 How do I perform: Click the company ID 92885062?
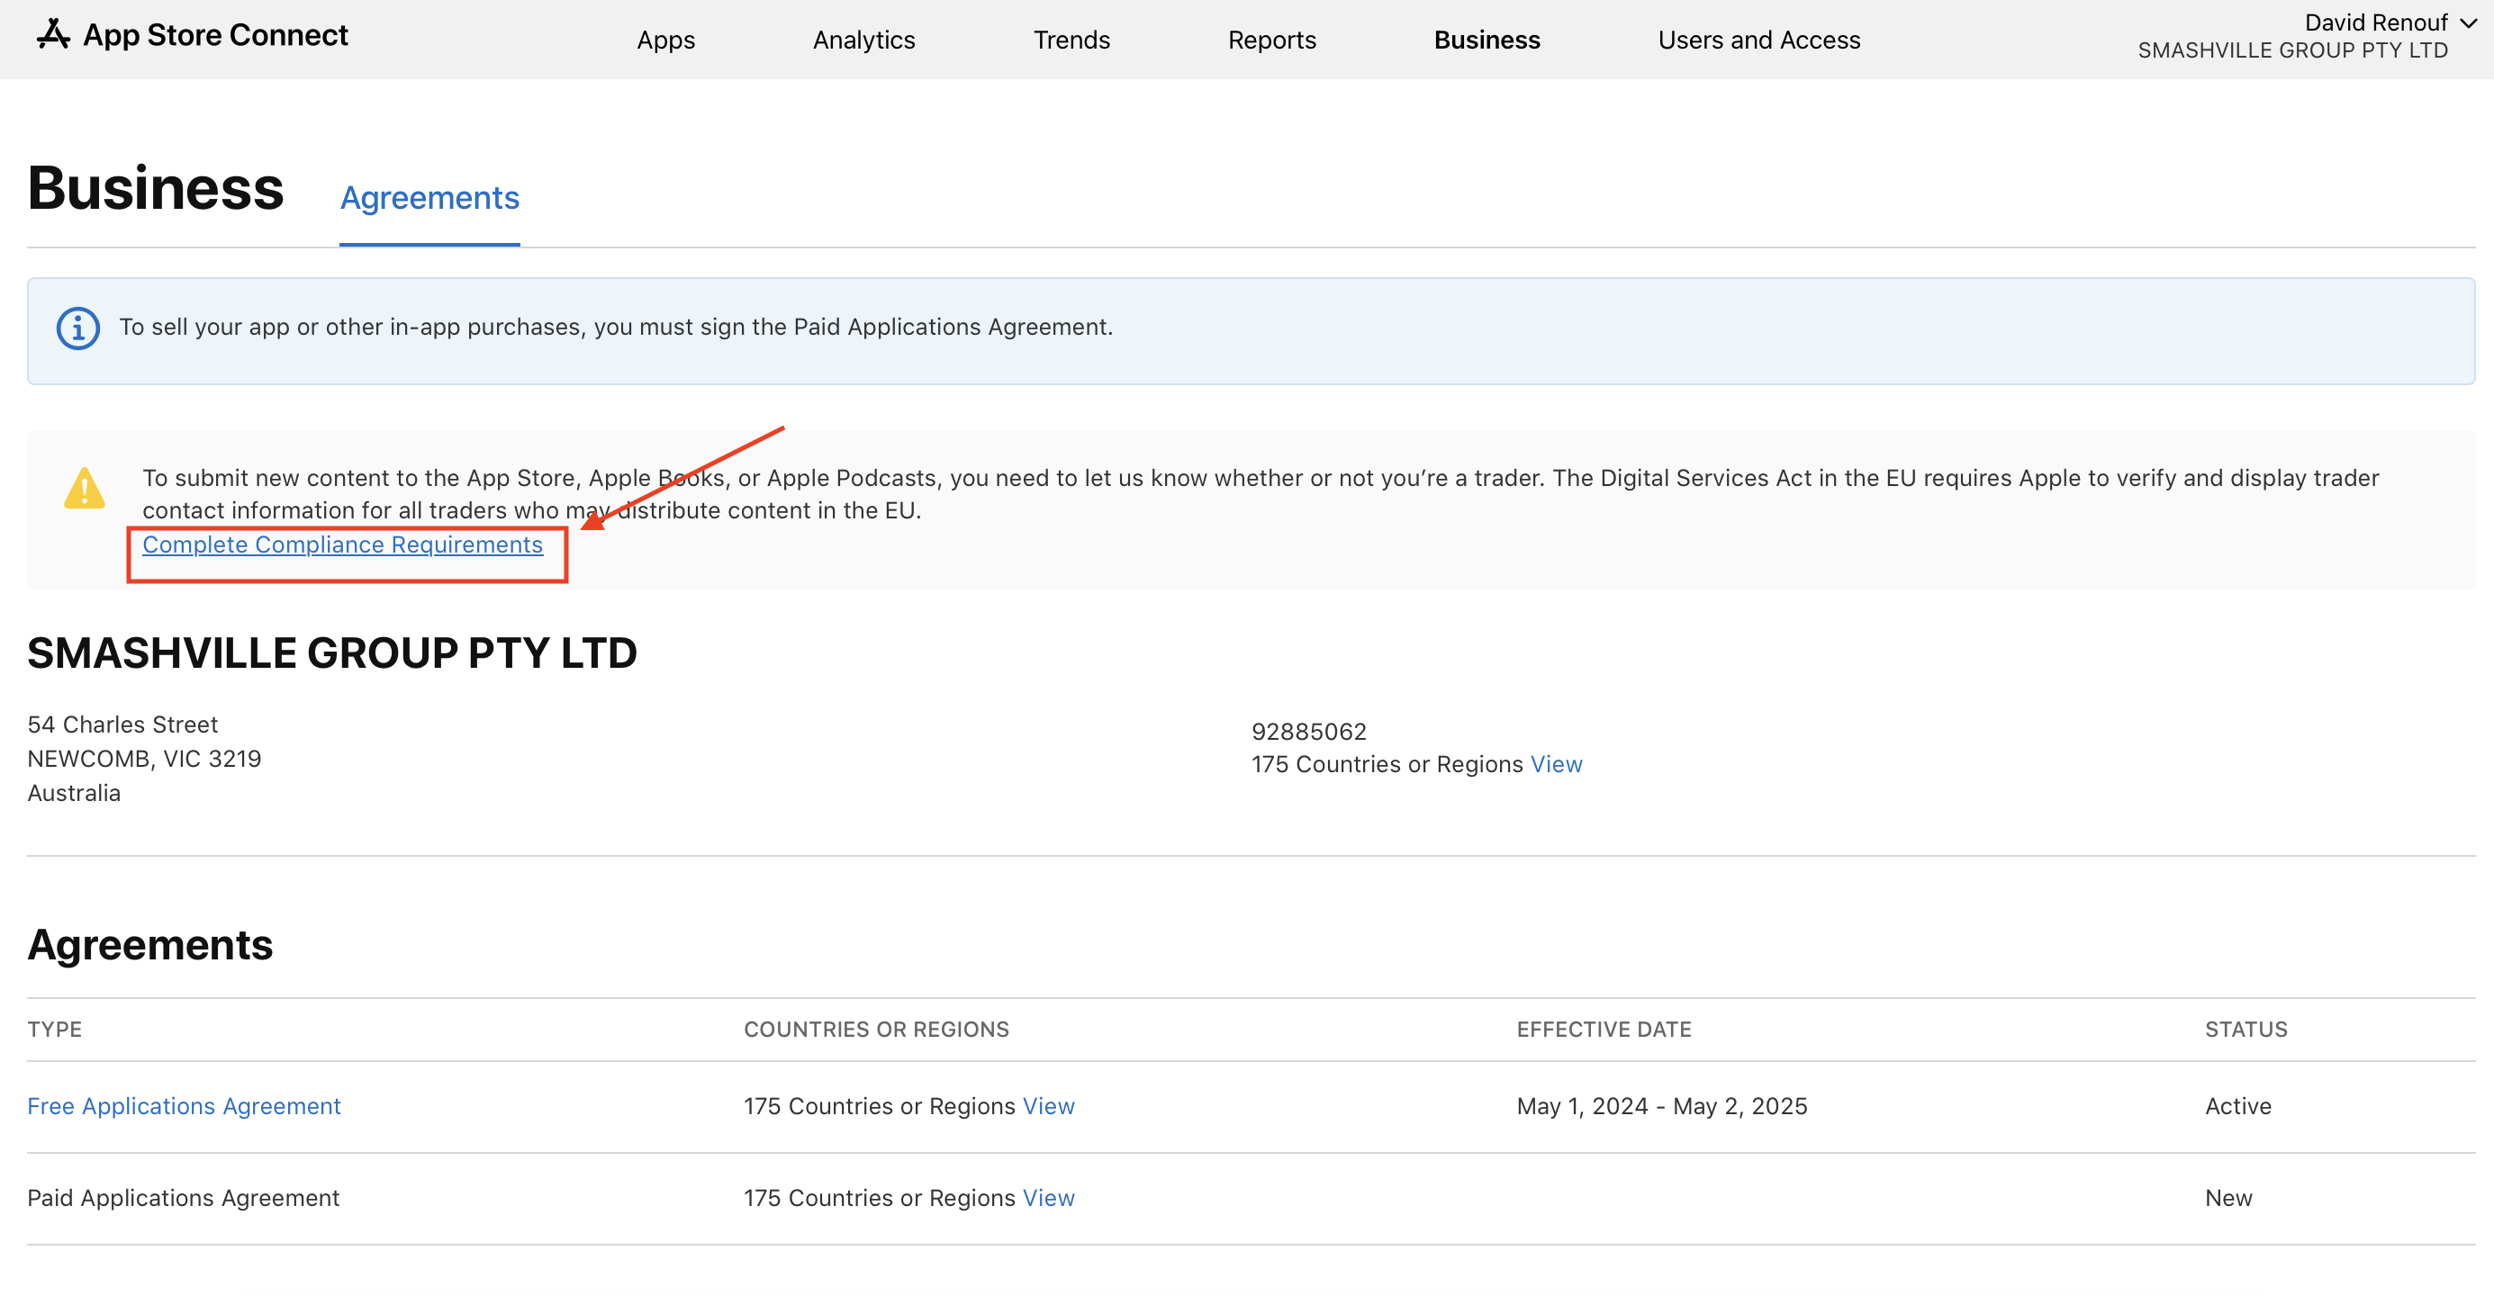click(1308, 732)
